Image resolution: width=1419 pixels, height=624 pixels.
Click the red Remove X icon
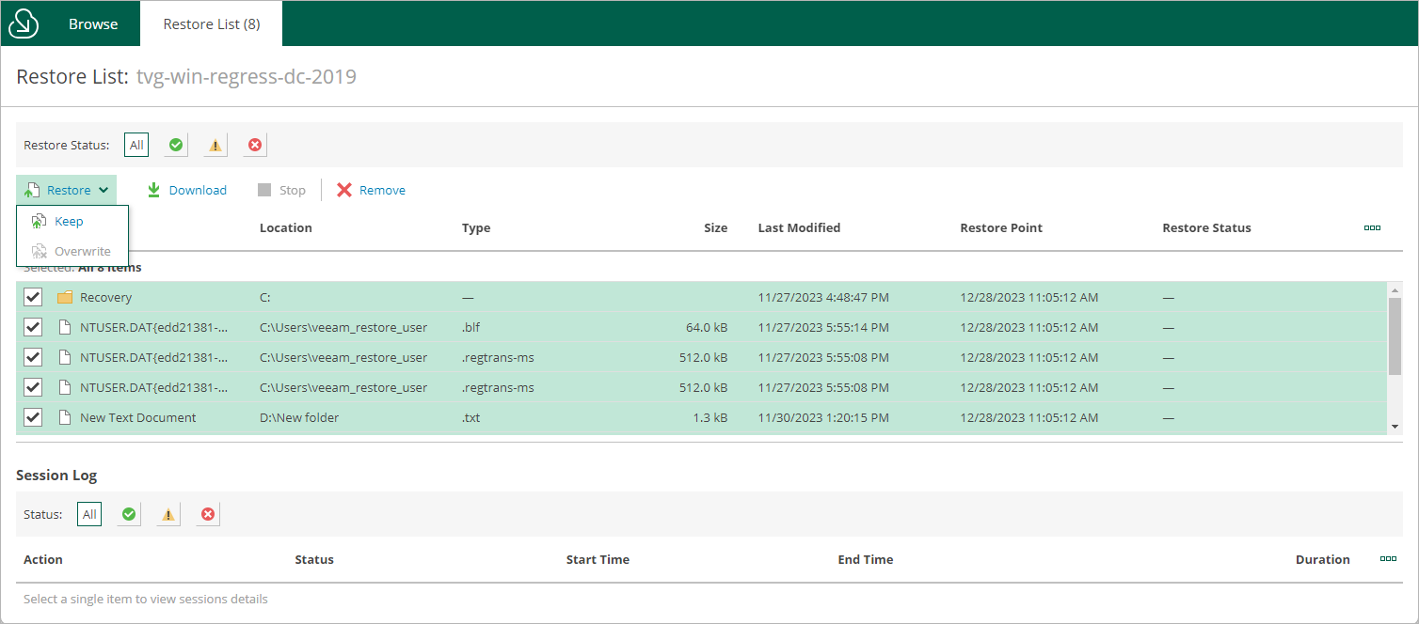pos(343,190)
